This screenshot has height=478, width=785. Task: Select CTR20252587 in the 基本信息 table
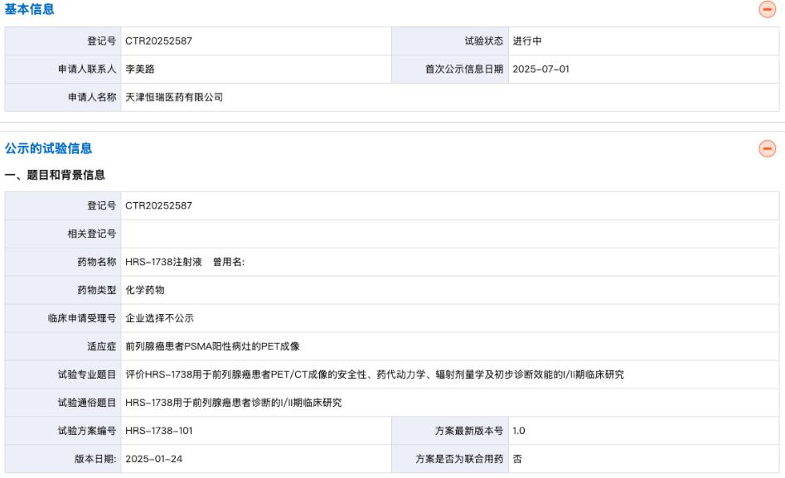[x=158, y=41]
